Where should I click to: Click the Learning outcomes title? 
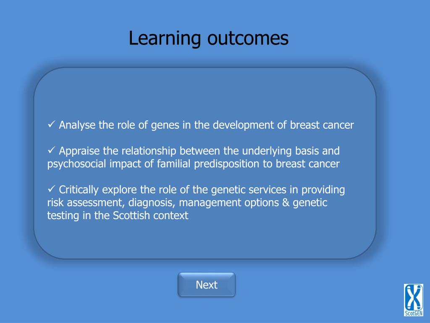[x=208, y=38]
